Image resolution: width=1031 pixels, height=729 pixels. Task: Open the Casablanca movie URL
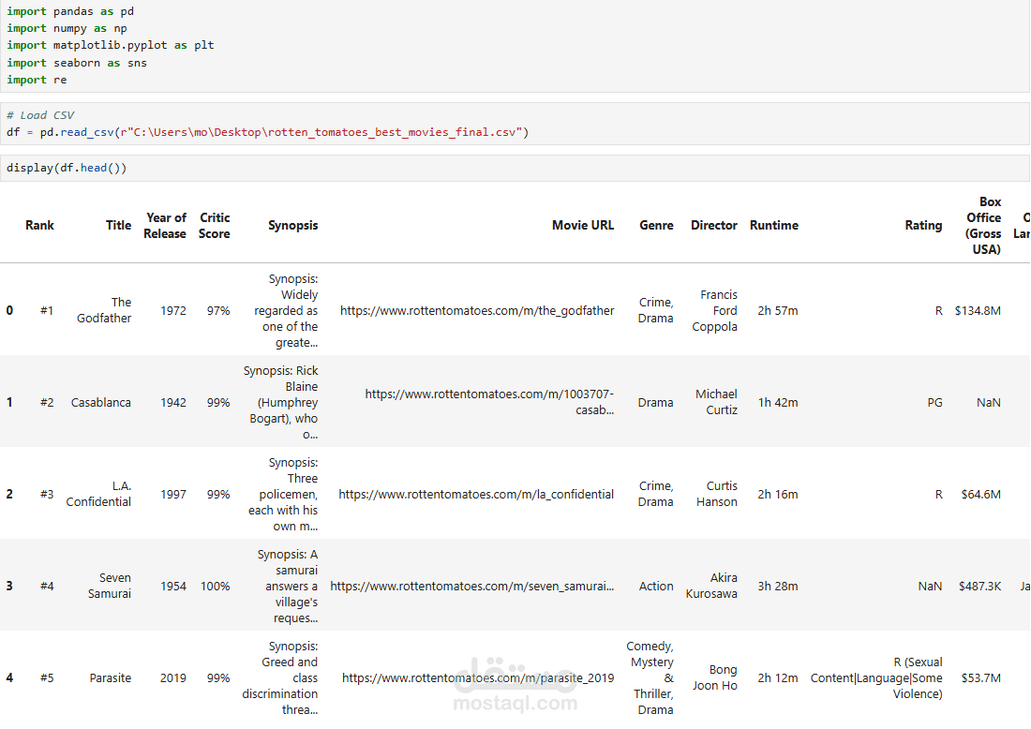coord(489,402)
